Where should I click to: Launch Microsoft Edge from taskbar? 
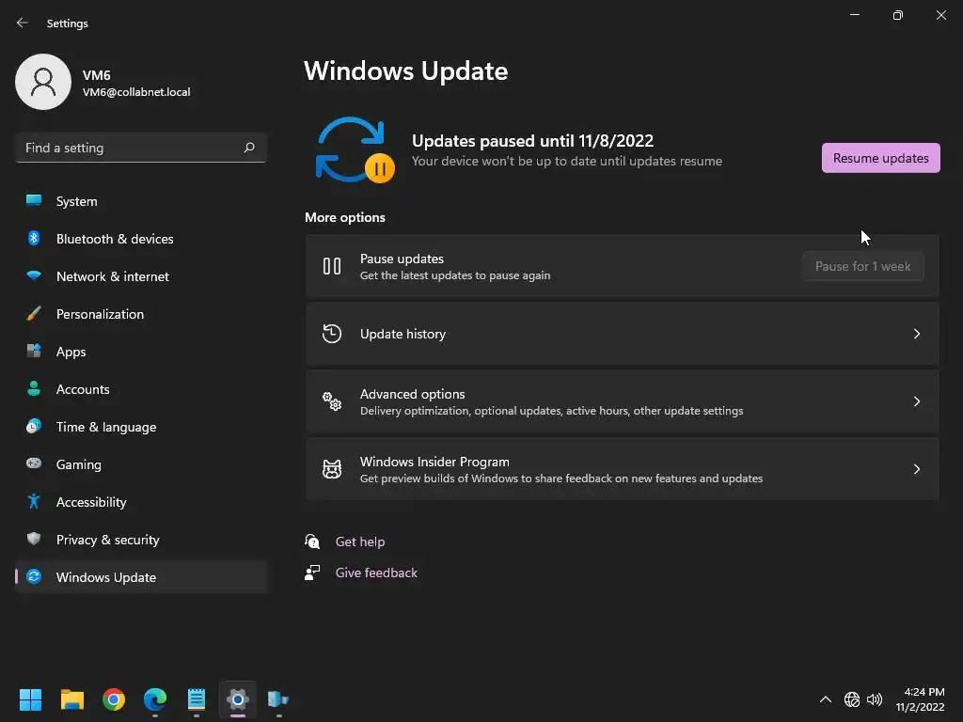tap(155, 698)
